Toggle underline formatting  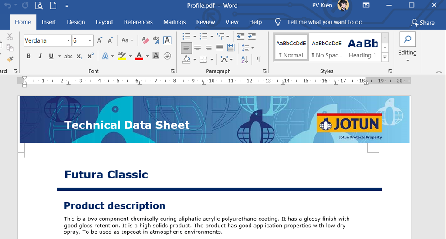pyautogui.click(x=51, y=56)
